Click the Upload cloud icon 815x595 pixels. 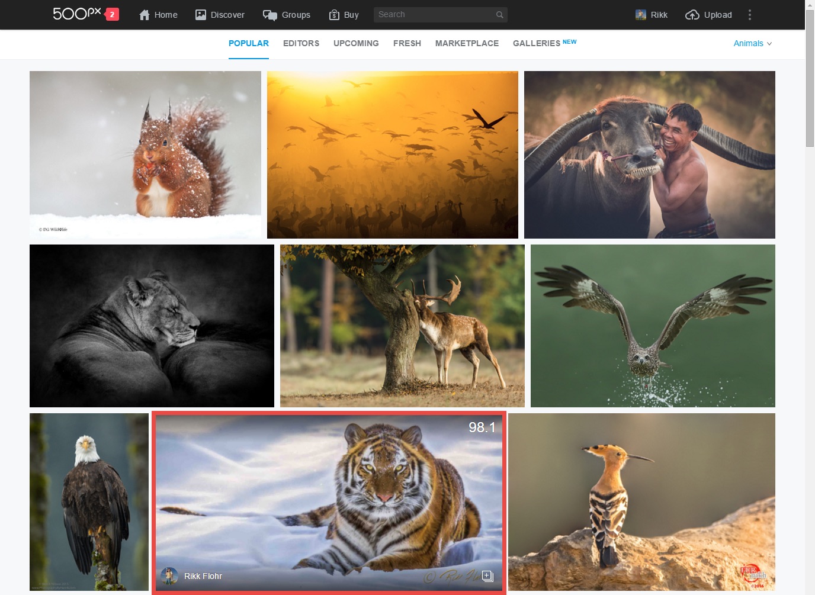(x=692, y=15)
